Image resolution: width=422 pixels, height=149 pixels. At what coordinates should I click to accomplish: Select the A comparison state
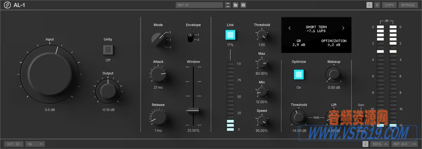(369, 5)
